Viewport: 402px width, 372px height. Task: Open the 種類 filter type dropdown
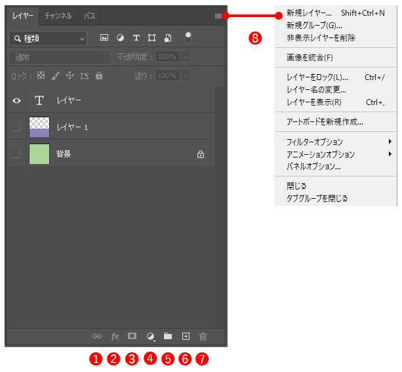click(x=48, y=39)
